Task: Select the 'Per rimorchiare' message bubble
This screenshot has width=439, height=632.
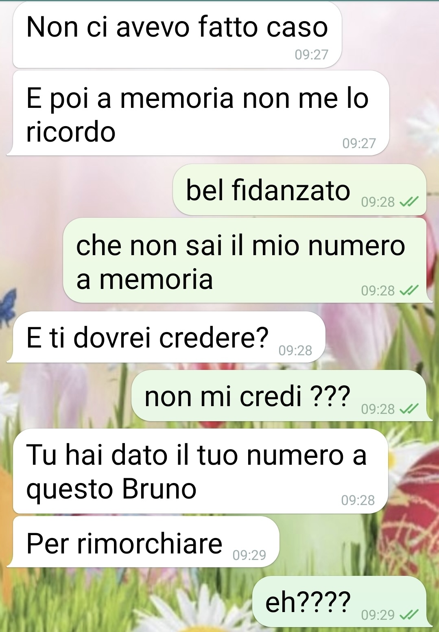Action: coord(143,542)
